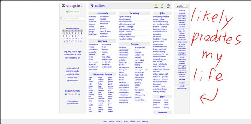Open the account person icon

[168, 5]
